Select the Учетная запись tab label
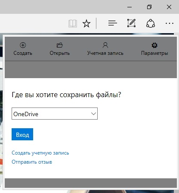Viewport: 179px width, 193px height. pyautogui.click(x=105, y=53)
